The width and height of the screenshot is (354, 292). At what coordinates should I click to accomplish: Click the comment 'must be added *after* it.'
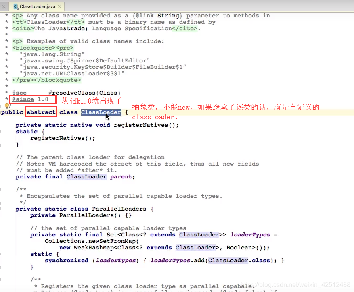(x=66, y=170)
